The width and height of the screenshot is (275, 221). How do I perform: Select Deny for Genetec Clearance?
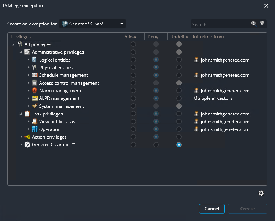point(156,145)
